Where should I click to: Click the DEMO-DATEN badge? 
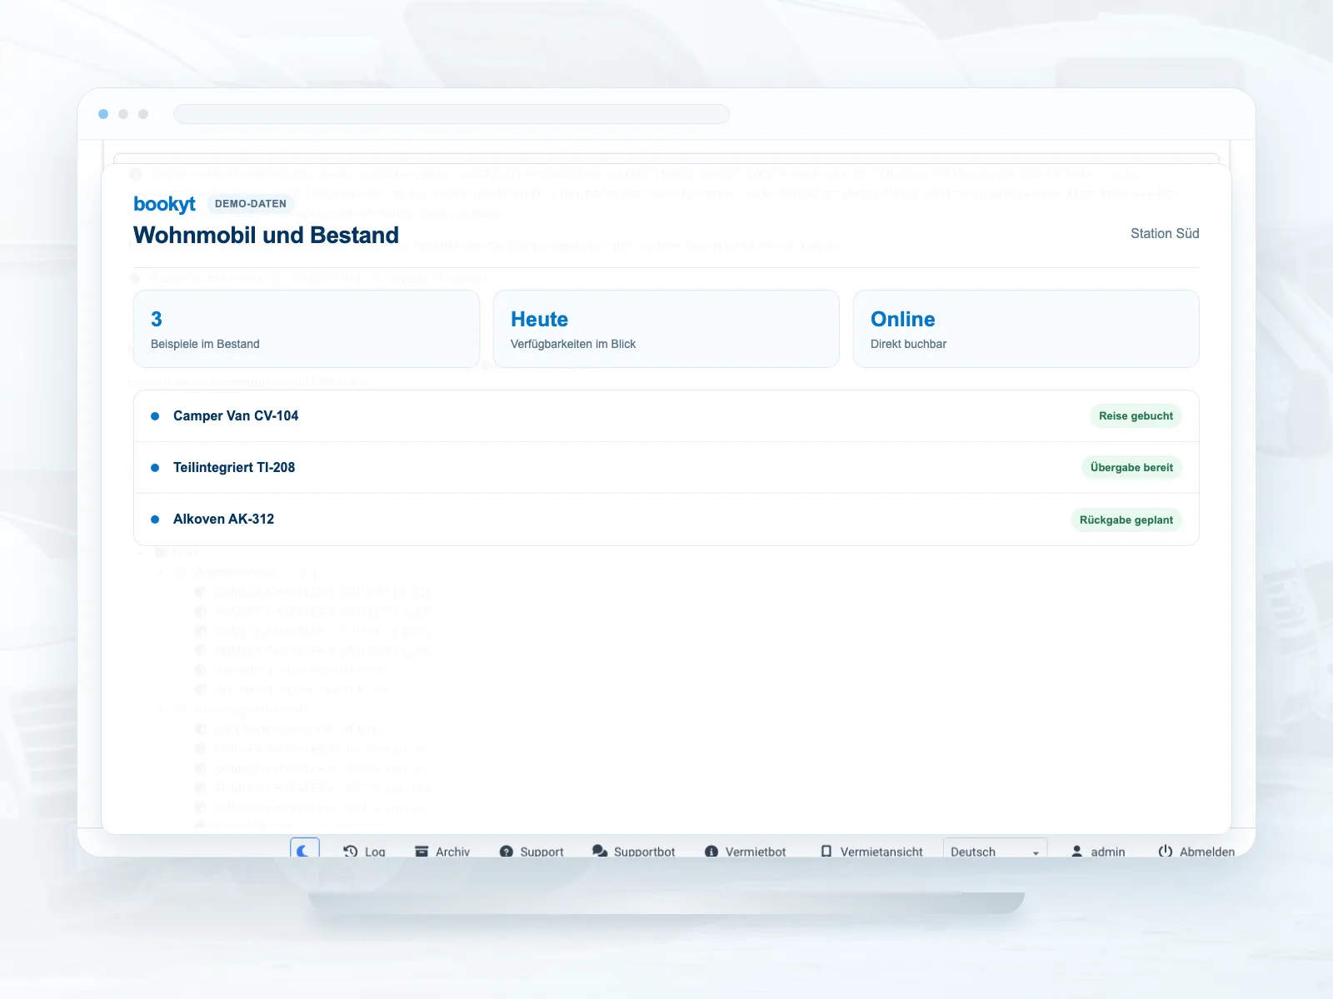click(251, 203)
